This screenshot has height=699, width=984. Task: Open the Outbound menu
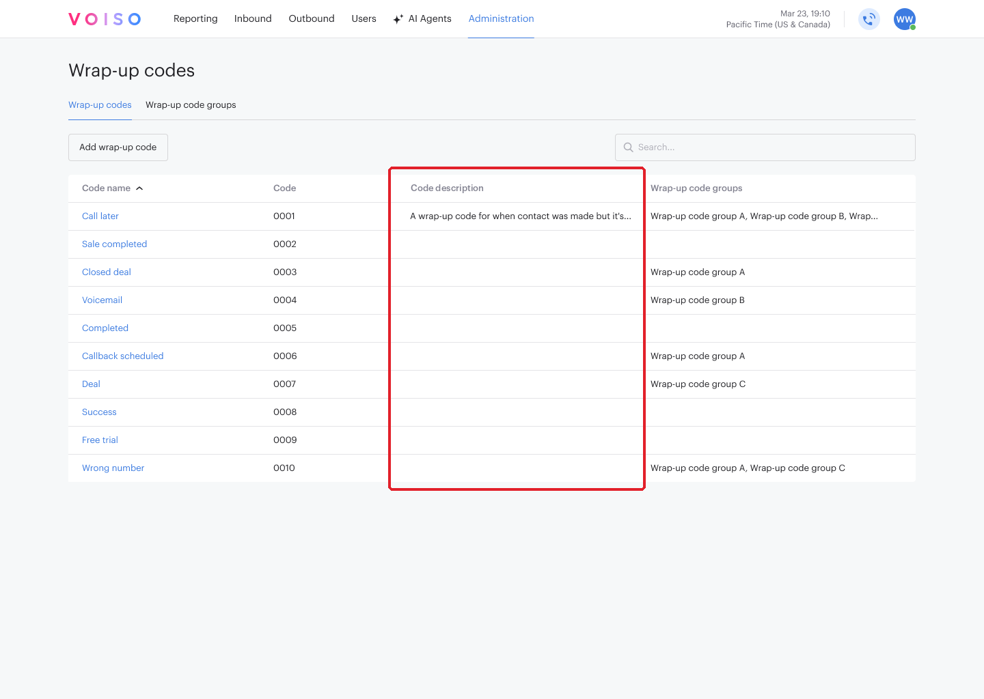[x=312, y=18]
